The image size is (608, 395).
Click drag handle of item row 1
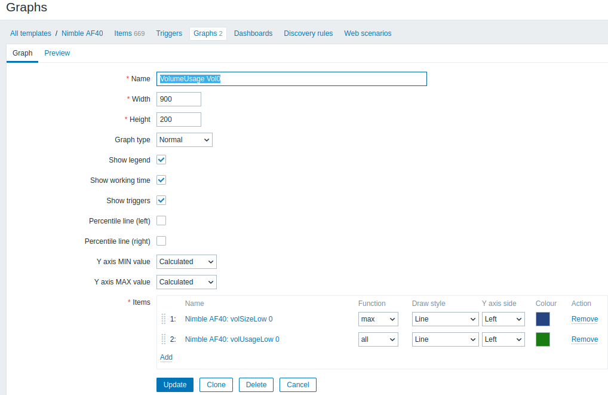click(x=164, y=319)
